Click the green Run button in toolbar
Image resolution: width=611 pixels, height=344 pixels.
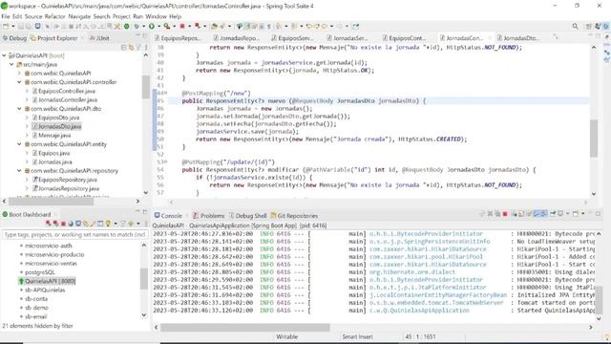(152, 26)
